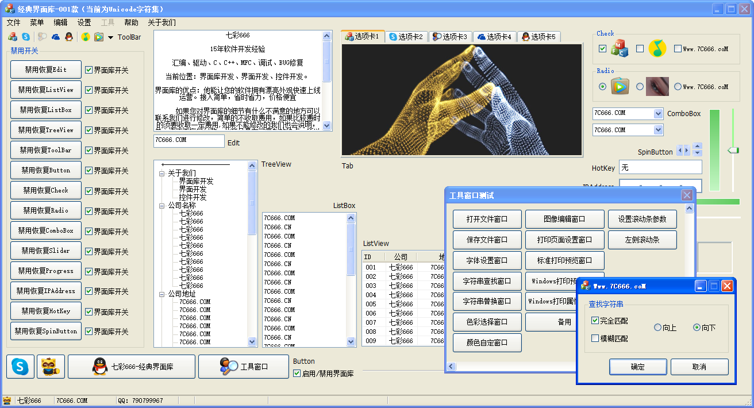Click the QQ Music note toolbar icon
Viewport: 754px width, 408px height.
(x=85, y=37)
